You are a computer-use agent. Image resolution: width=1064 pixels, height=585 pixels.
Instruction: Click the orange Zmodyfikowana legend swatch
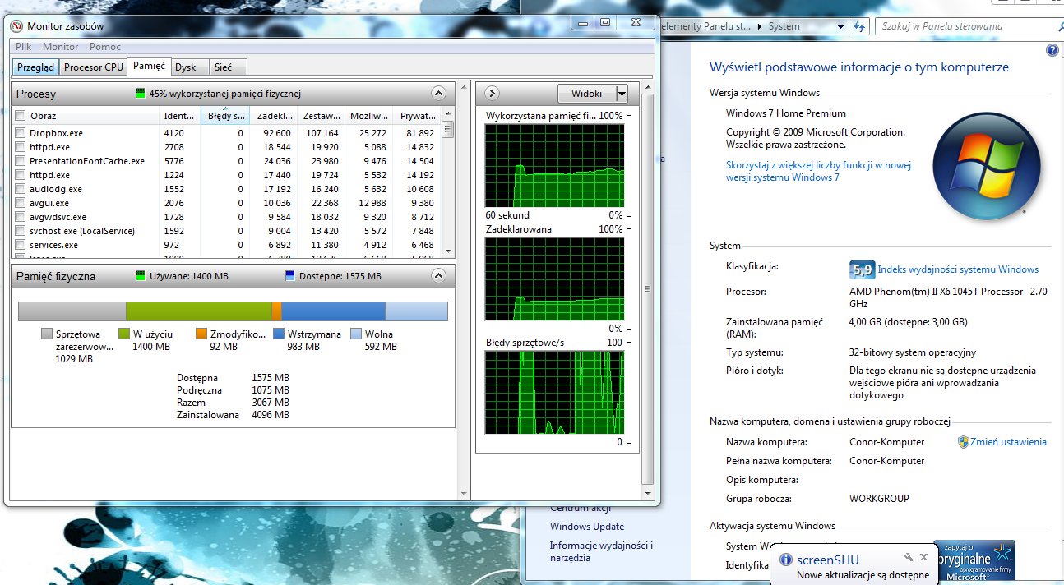click(x=201, y=334)
